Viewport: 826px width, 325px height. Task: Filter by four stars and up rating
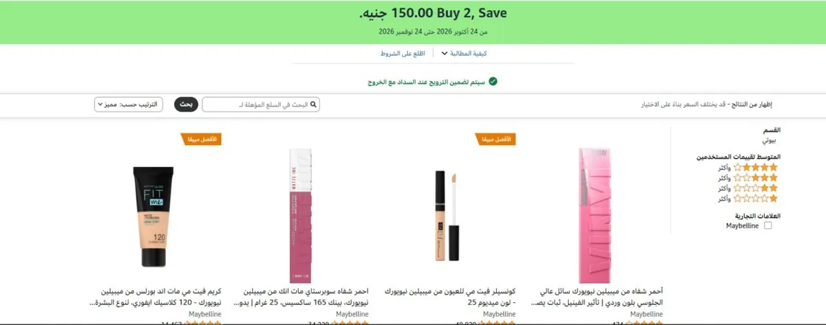coord(756,167)
